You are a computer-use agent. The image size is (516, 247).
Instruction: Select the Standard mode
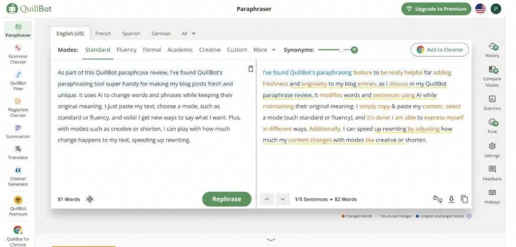click(97, 50)
